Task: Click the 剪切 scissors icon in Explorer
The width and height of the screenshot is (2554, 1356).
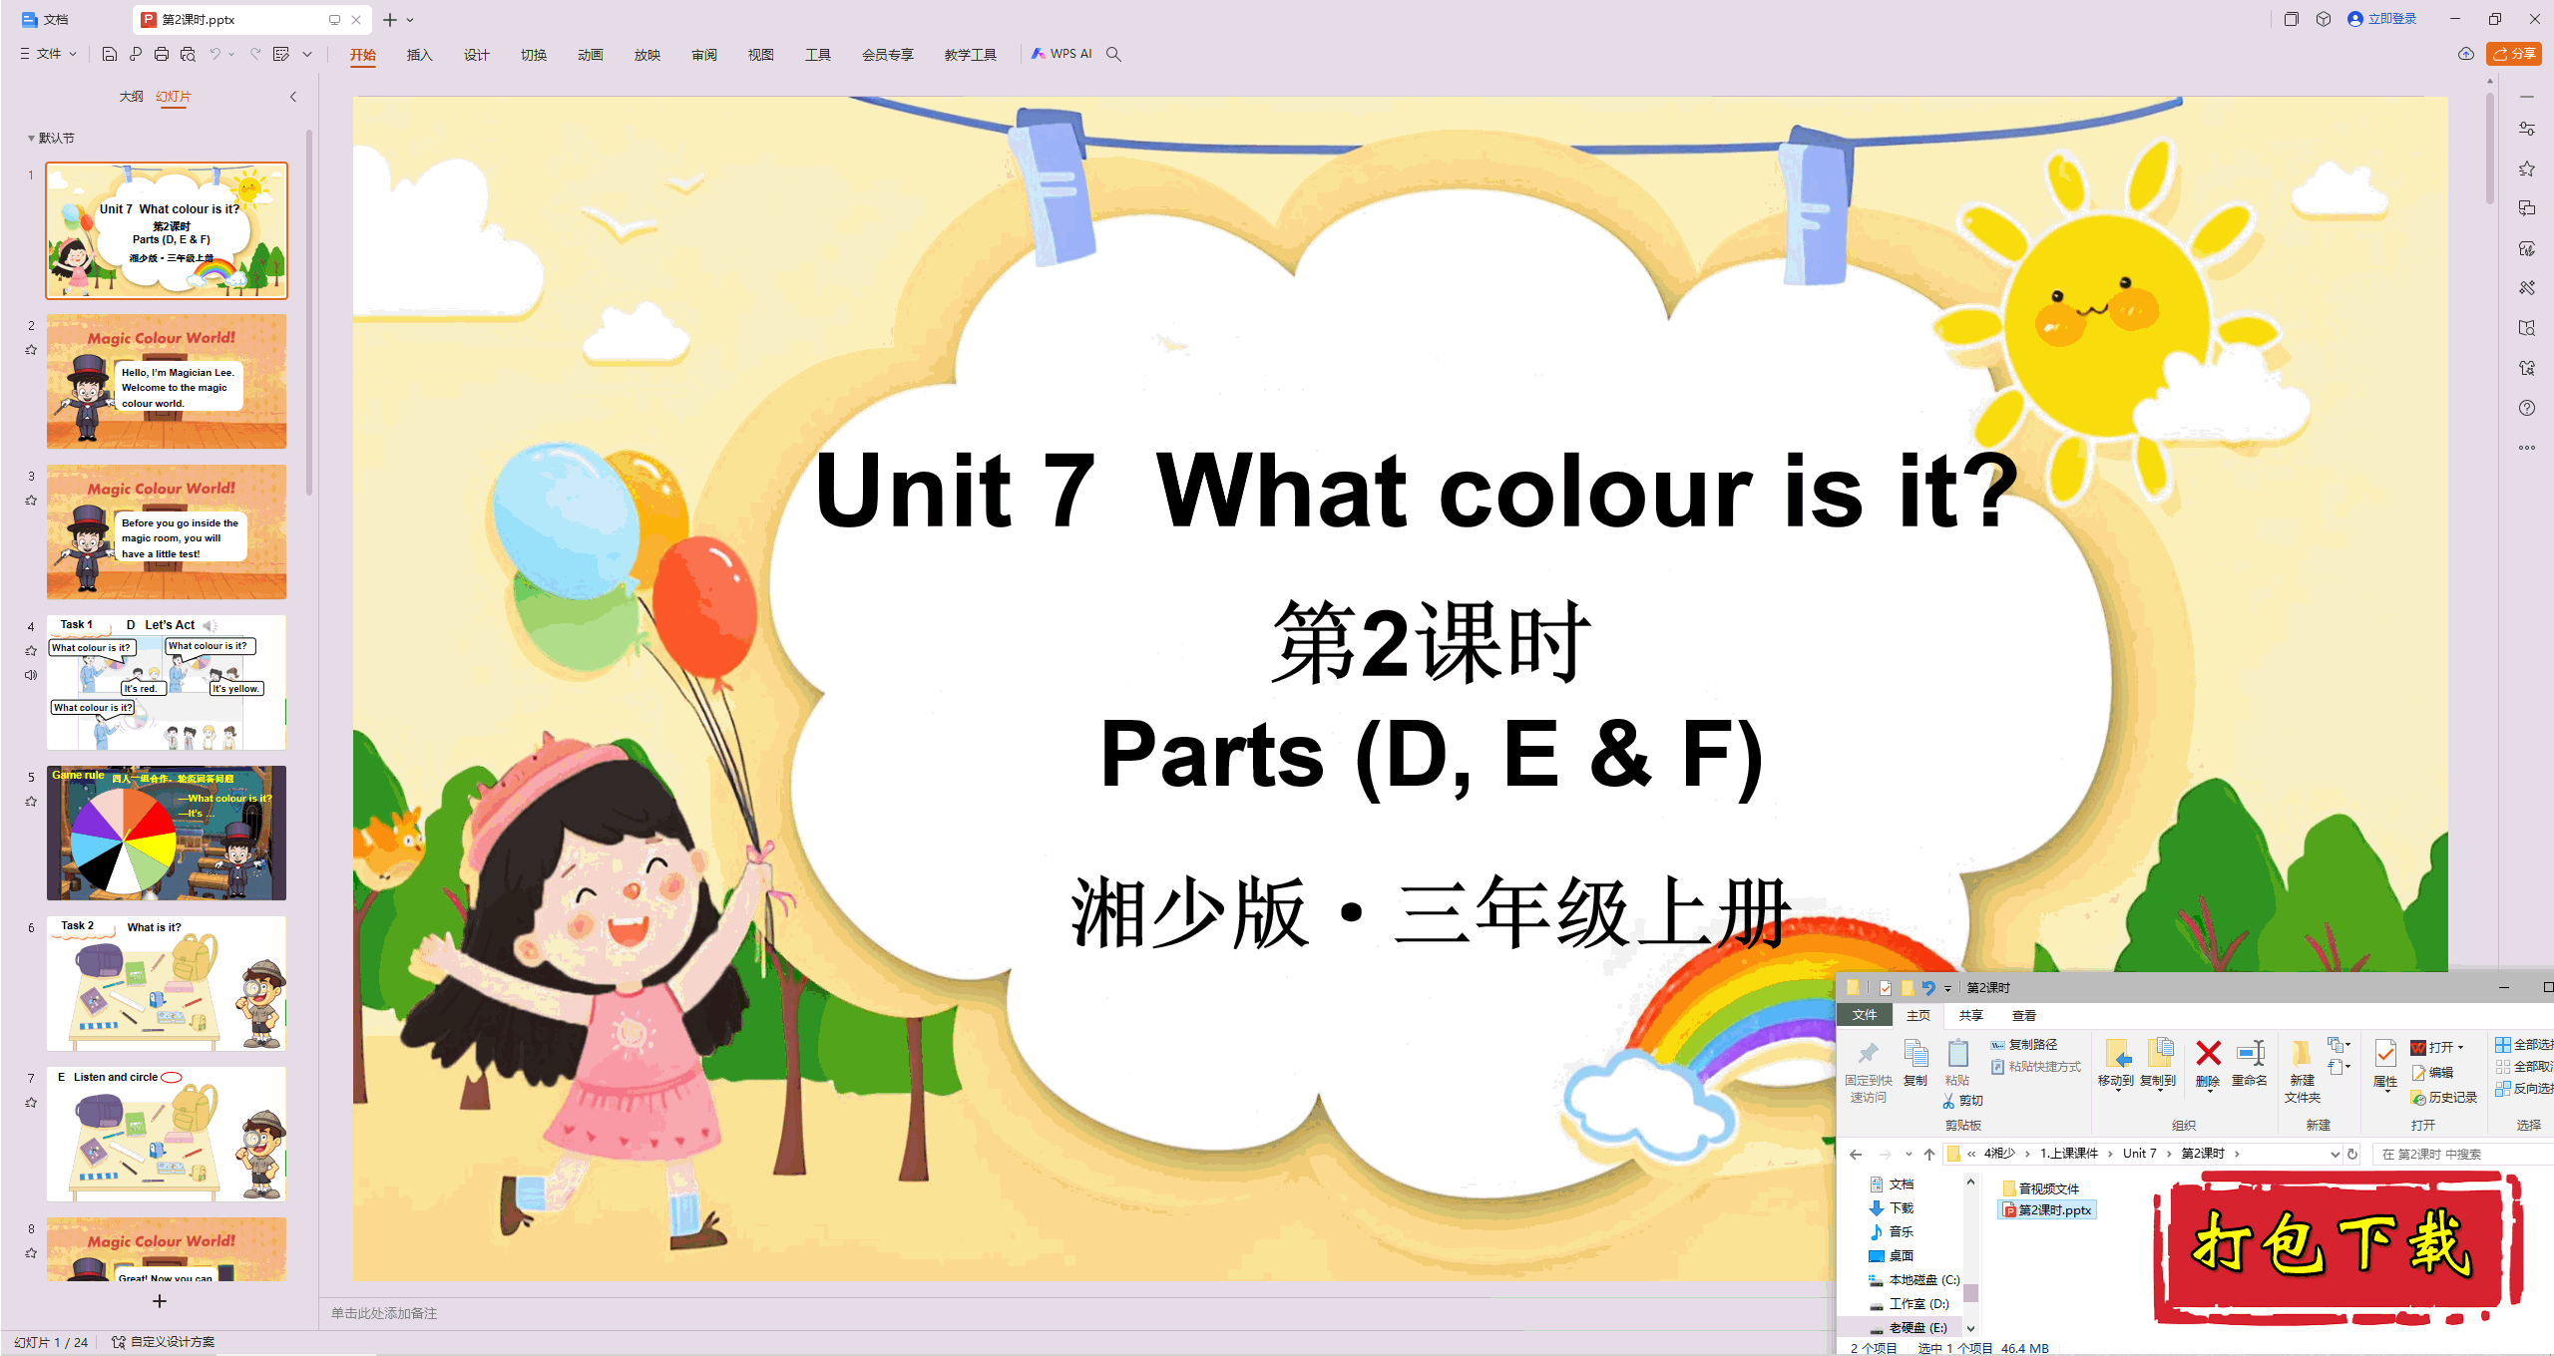Action: click(1949, 1101)
